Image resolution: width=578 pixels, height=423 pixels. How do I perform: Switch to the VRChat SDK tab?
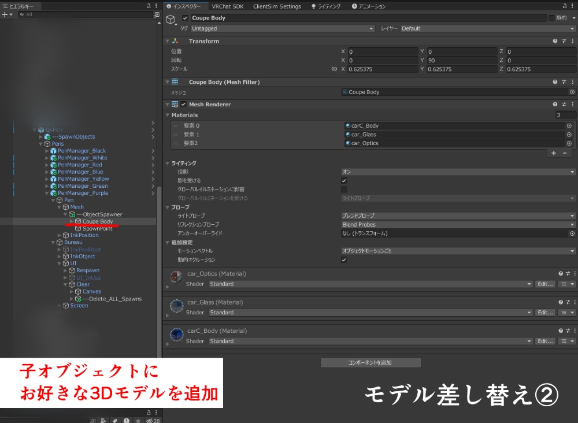pos(228,6)
